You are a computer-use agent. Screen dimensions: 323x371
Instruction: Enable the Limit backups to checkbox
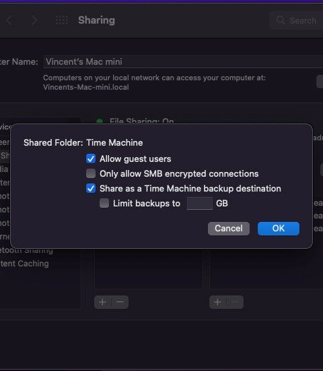tap(104, 203)
